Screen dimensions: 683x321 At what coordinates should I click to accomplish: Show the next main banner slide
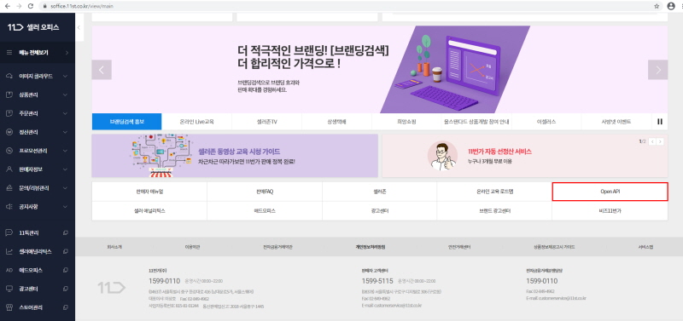coord(657,70)
